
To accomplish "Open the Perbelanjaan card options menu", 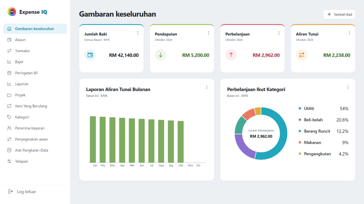I will (x=279, y=33).
